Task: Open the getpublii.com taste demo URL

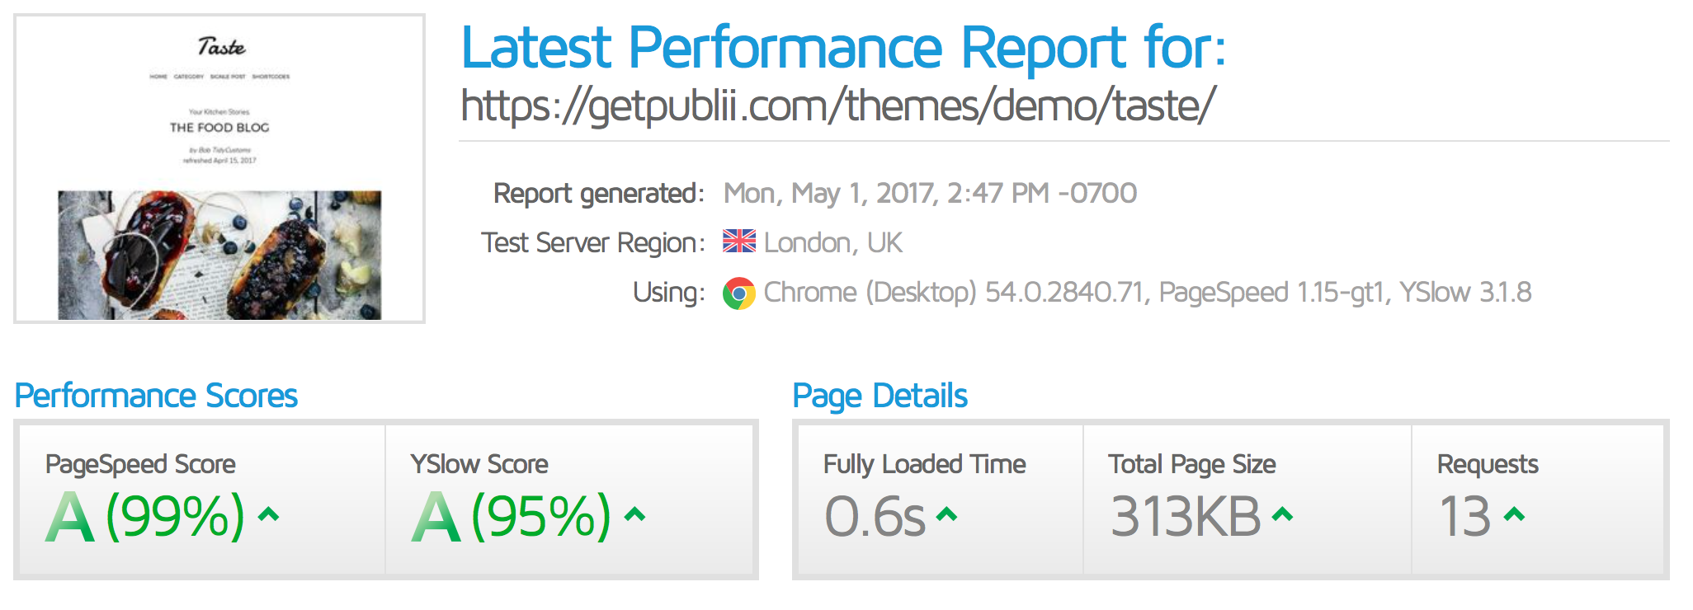Action: [837, 106]
